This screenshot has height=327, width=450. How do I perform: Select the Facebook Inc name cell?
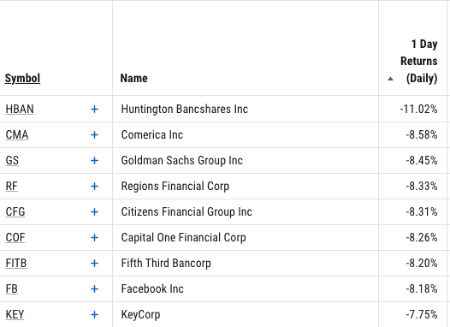246,288
